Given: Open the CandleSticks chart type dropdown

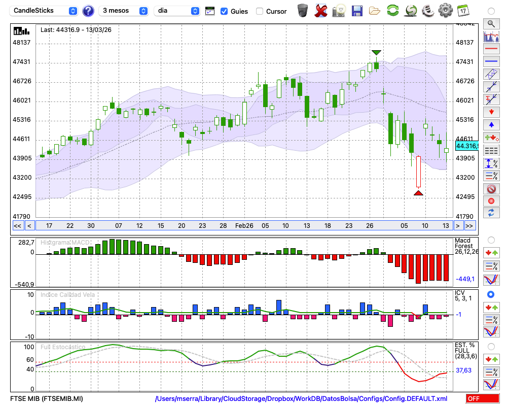Looking at the screenshot, I should [44, 11].
